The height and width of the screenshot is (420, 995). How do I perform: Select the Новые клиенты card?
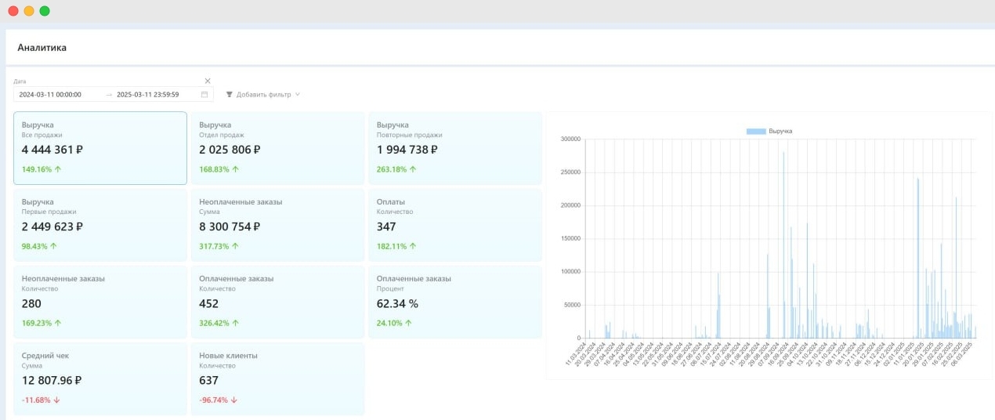click(x=277, y=378)
